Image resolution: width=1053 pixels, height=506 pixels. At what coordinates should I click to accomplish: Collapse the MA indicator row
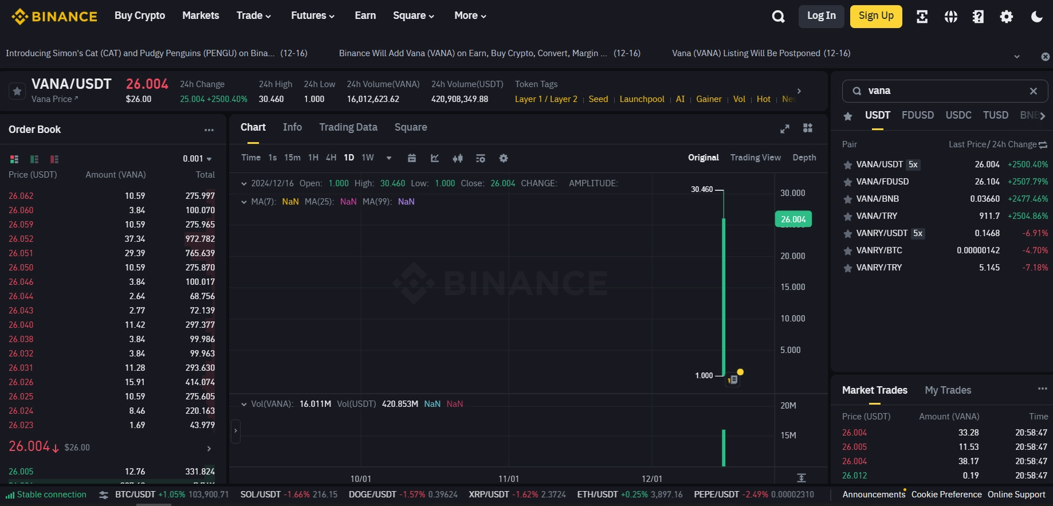click(244, 202)
